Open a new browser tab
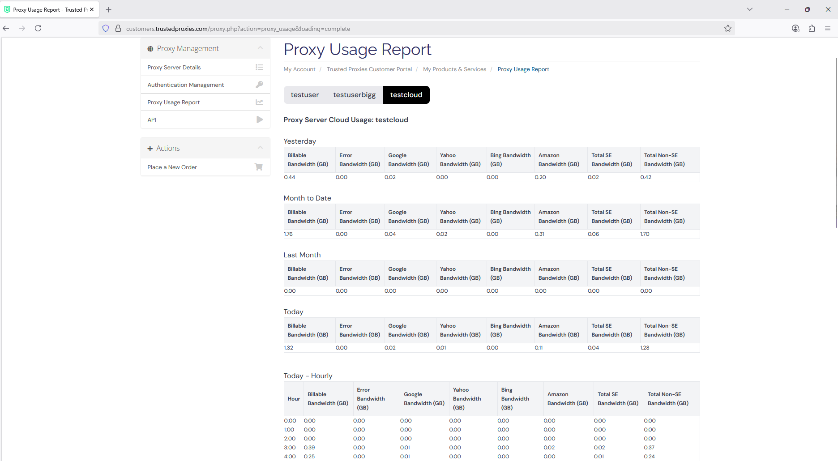This screenshot has height=461, width=838. (108, 9)
